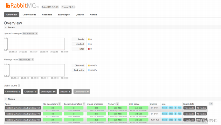Reset stats for All nodes on 6Z row

[201, 108]
